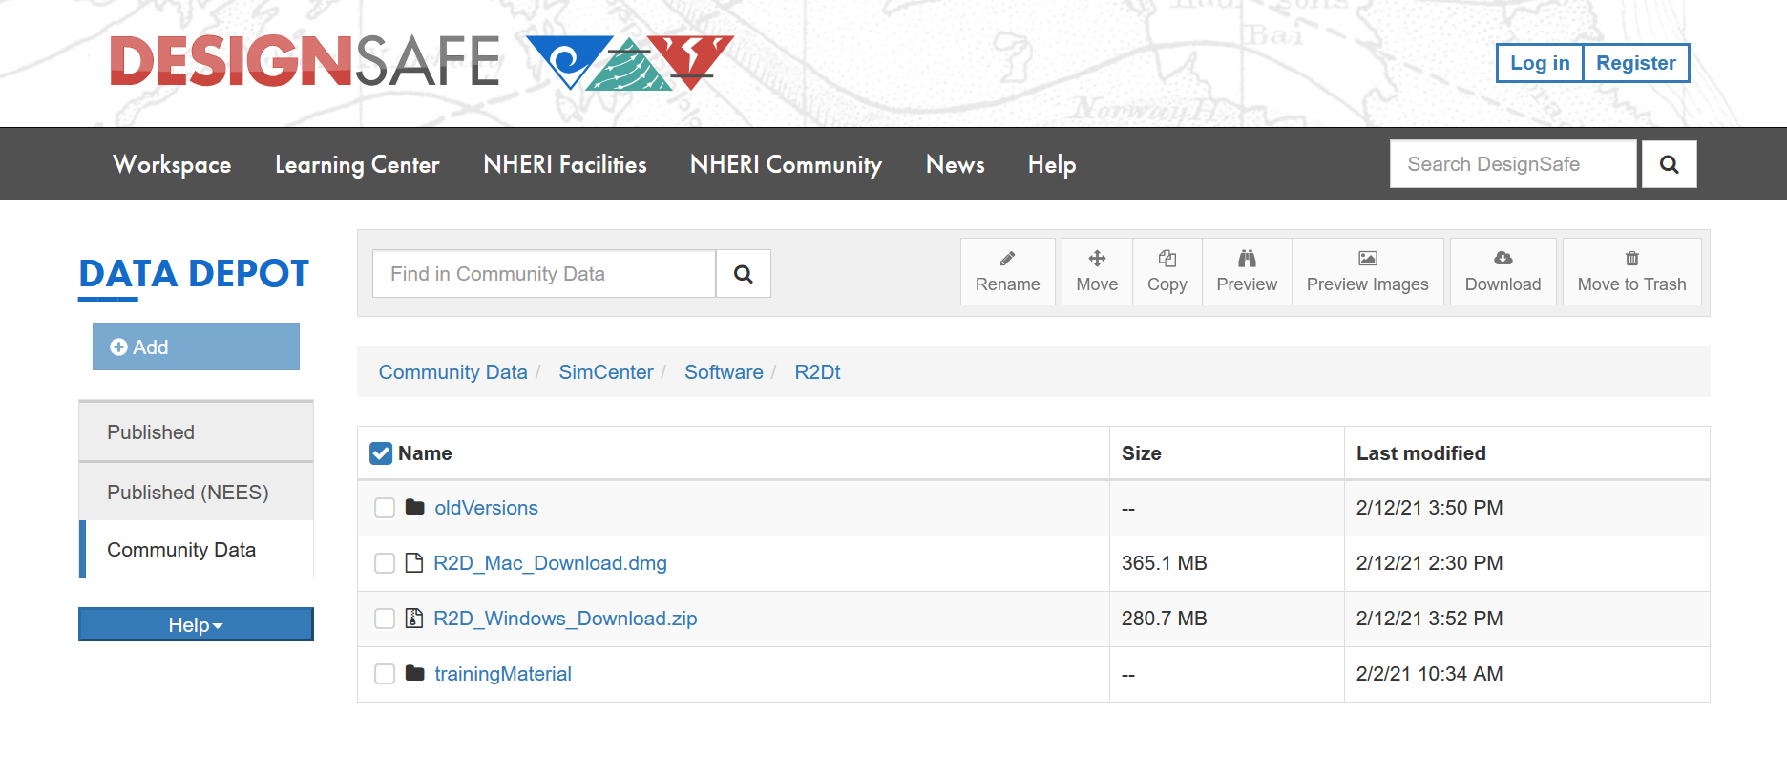Click the oldVersions folder icon

coord(414,507)
